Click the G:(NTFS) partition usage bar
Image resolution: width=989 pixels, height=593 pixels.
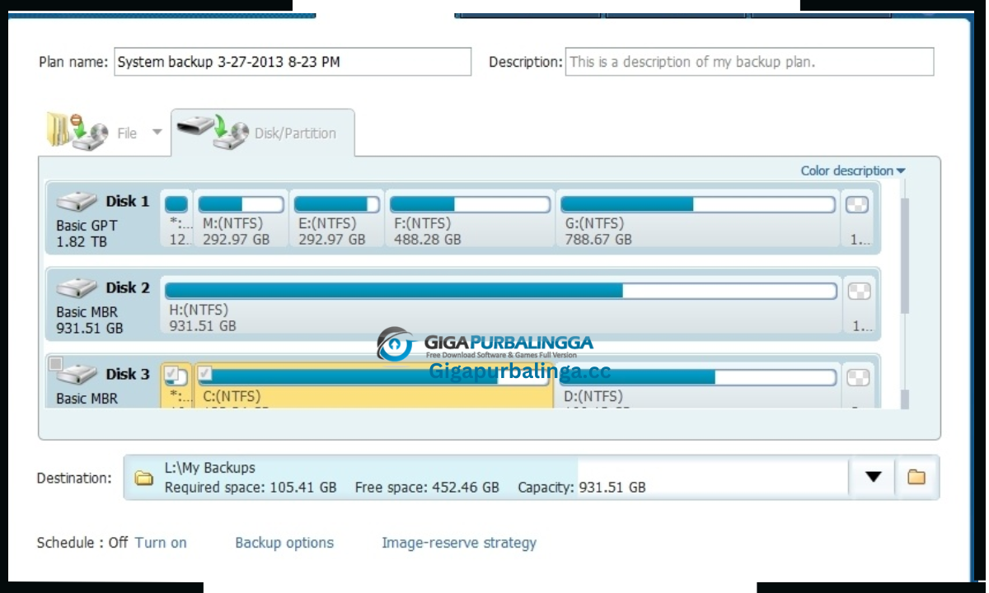(697, 204)
